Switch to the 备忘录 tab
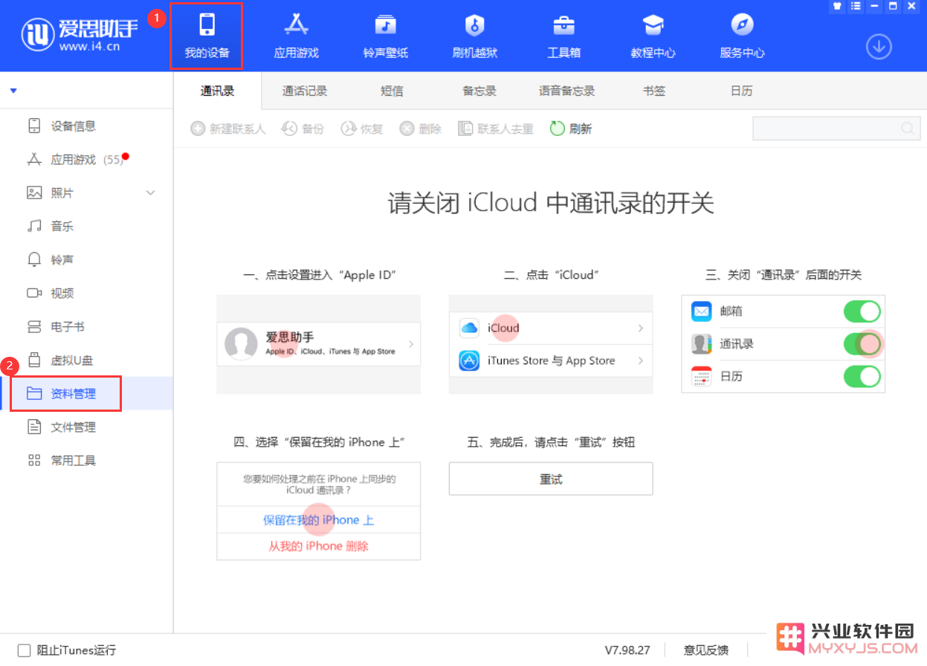 479,91
